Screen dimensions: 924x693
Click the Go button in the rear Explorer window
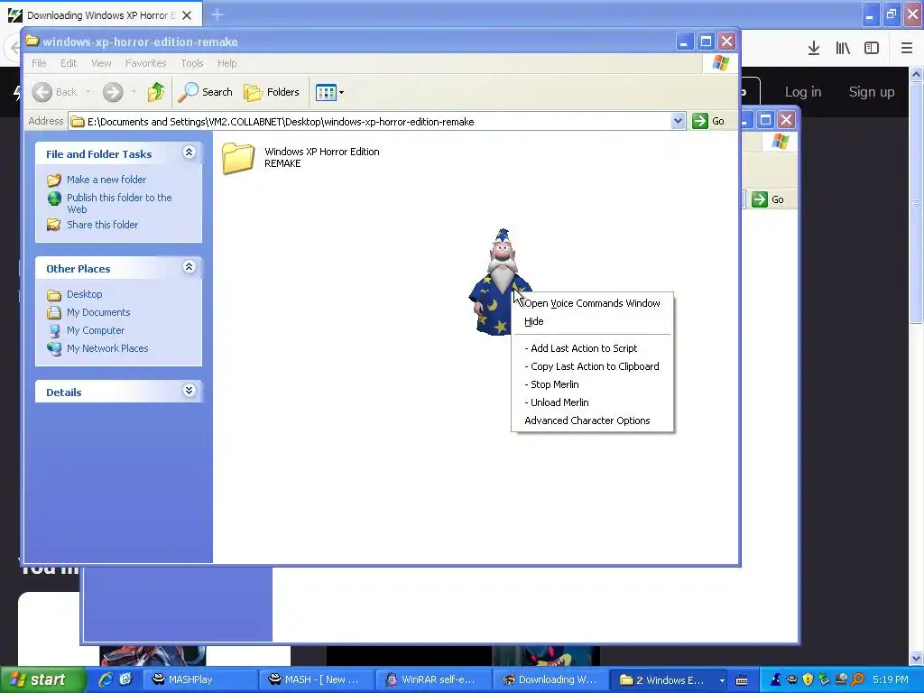pos(768,199)
